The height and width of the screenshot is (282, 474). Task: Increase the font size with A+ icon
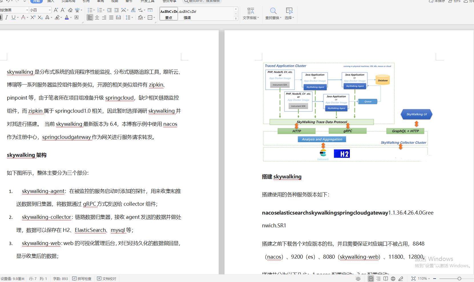(x=56, y=10)
